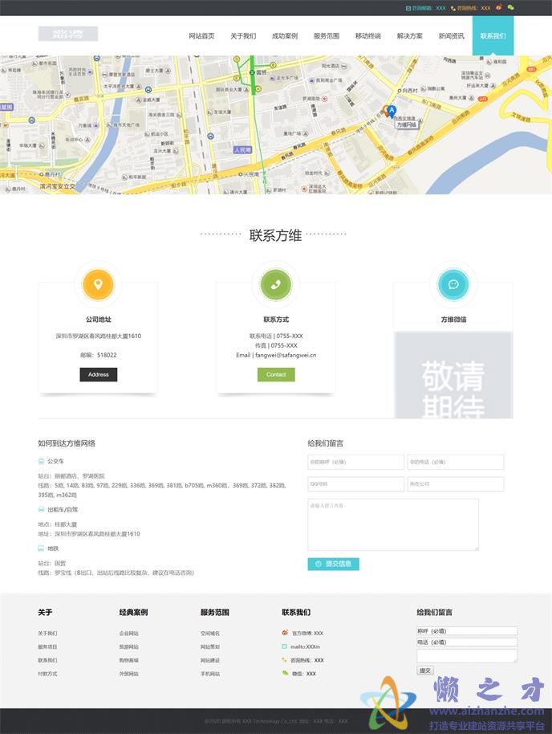Screen dimensions: 552x734
Task: Focus the footer 电话 (必填) field
Action: point(467,642)
